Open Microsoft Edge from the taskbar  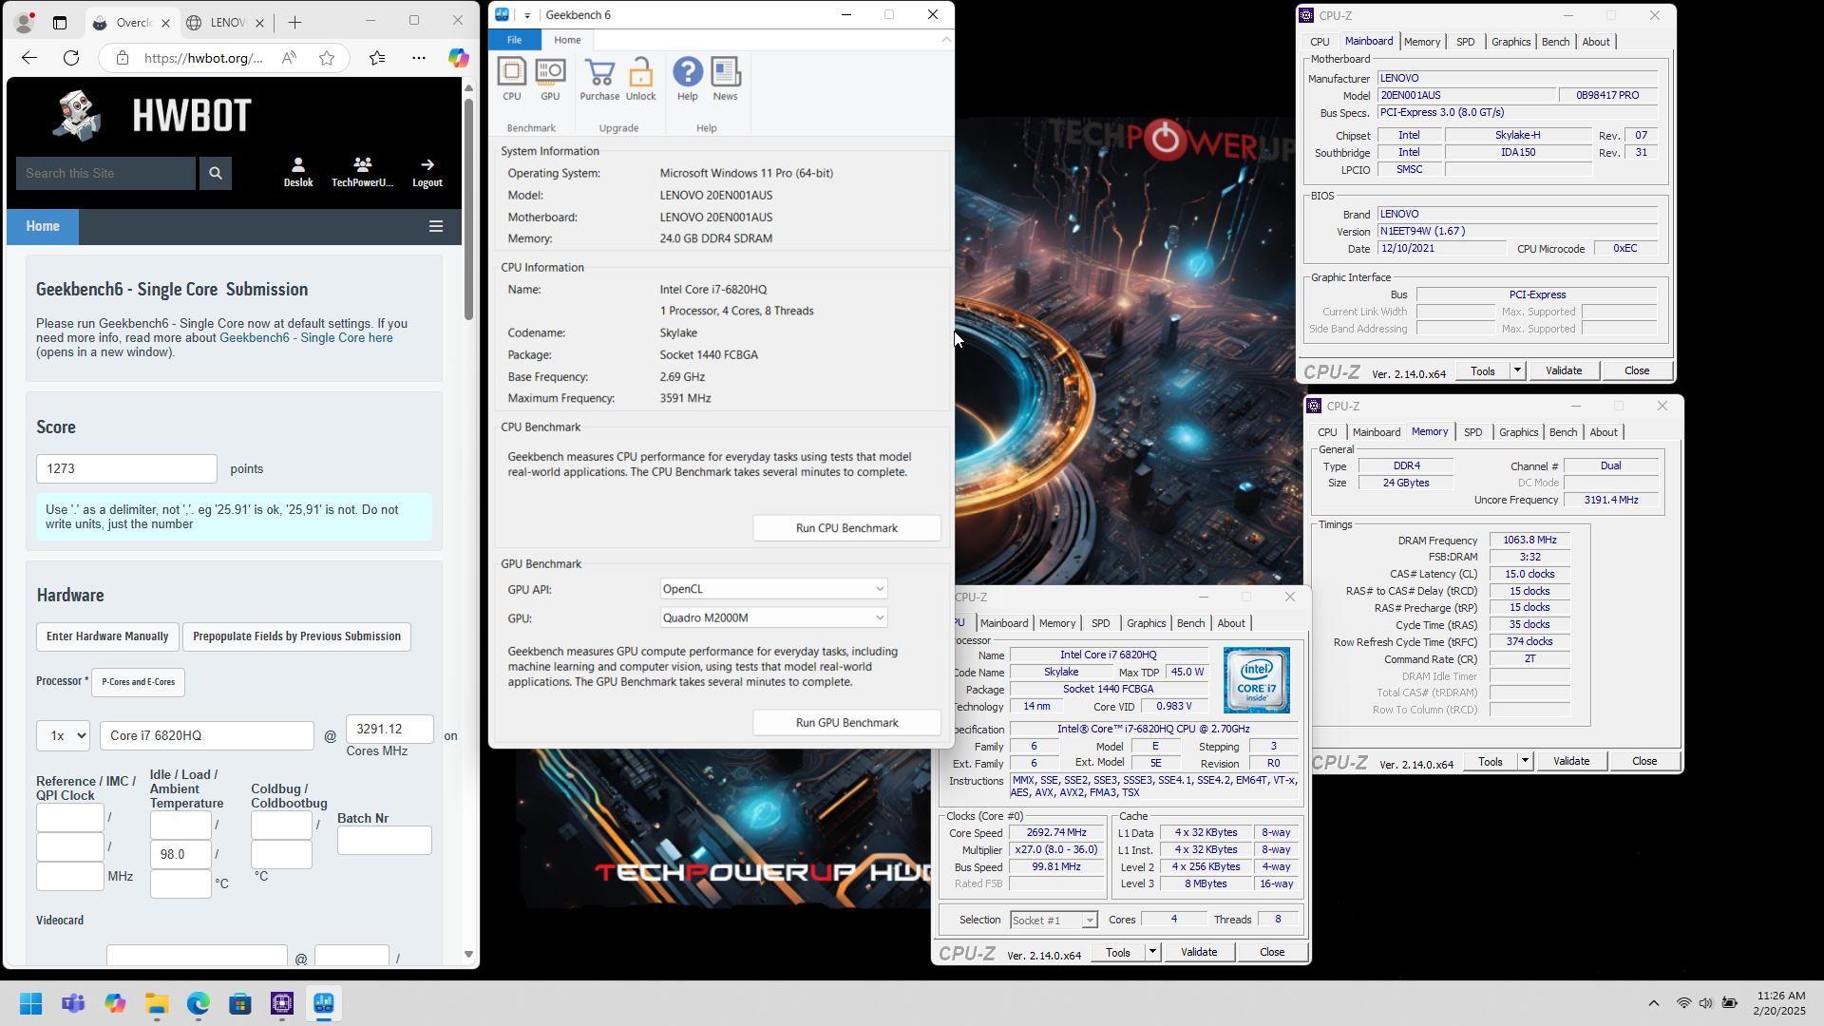(x=199, y=1003)
